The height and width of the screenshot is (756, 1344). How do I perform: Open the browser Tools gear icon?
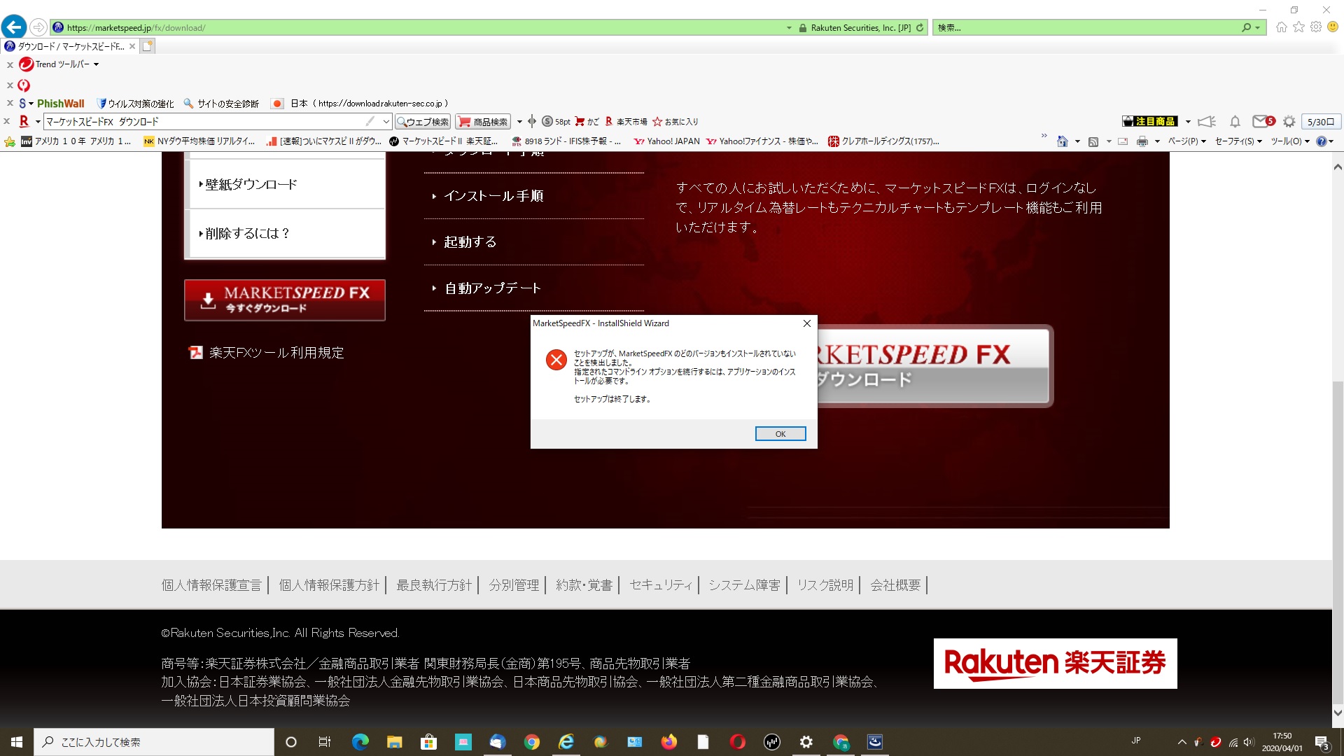pos(1316,27)
